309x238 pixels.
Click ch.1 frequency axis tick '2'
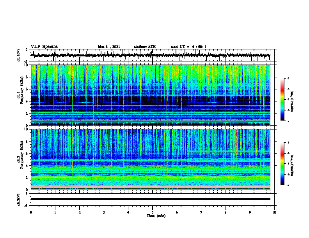click(27, 114)
